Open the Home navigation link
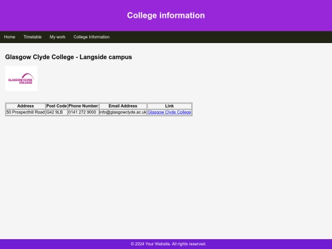The image size is (332, 249). click(9, 37)
